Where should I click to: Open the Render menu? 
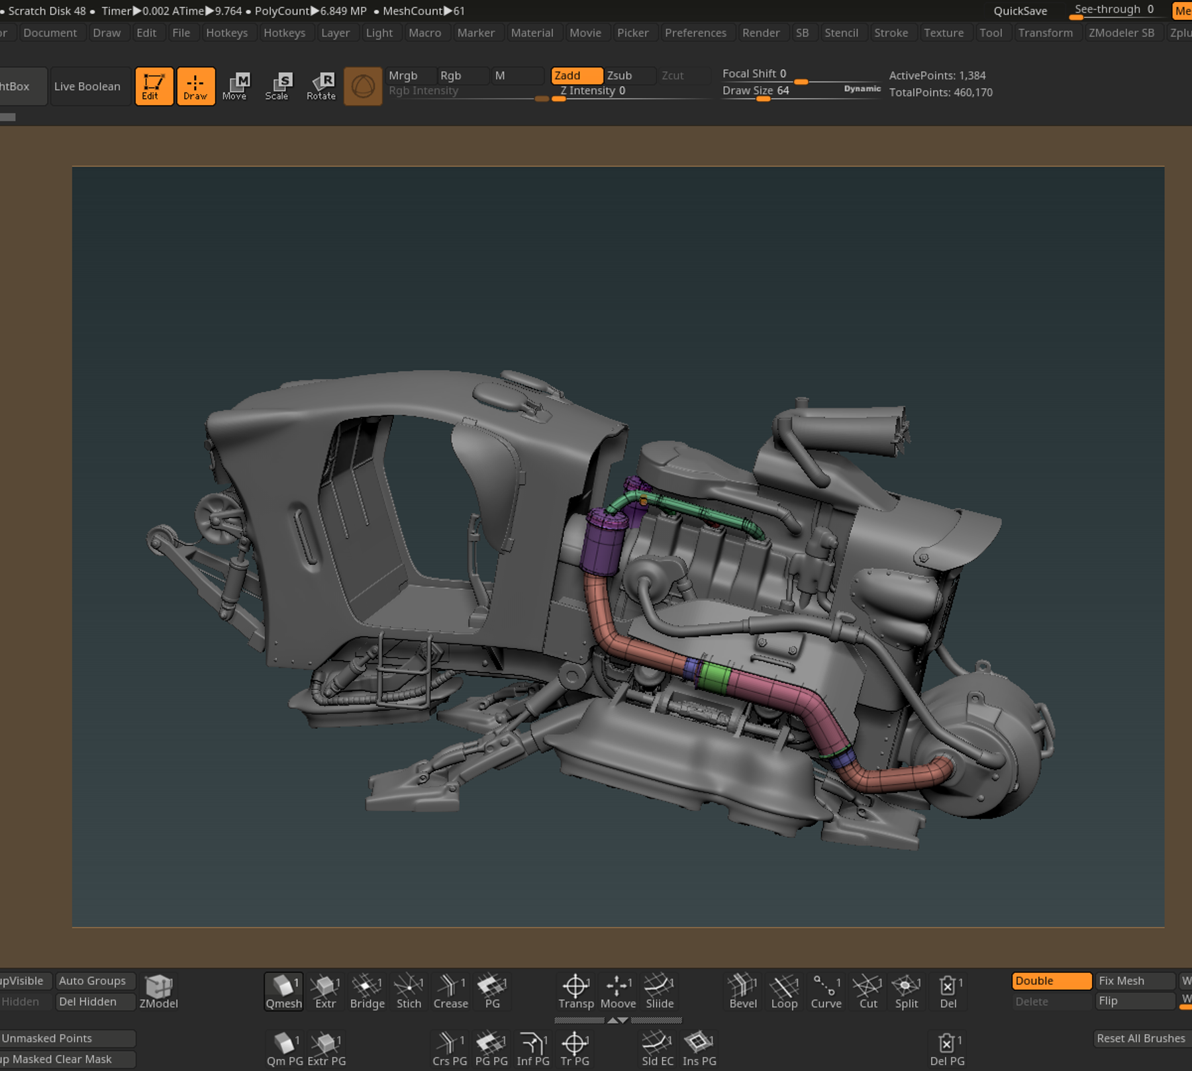762,32
